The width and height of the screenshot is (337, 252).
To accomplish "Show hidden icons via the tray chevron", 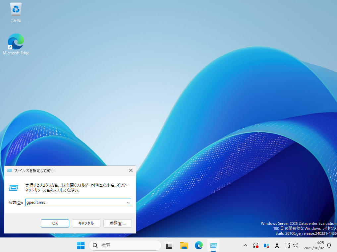I will pos(245,245).
